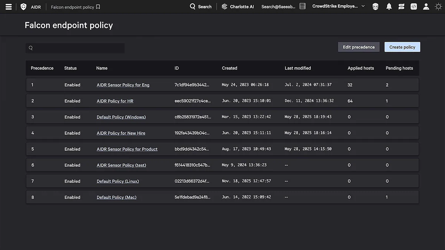Screen dimensions: 445x250
Task: Click the Edit precedence control
Action: tap(358, 47)
